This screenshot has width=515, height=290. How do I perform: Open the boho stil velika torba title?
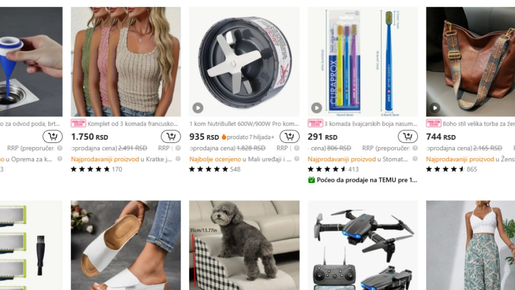(x=479, y=124)
